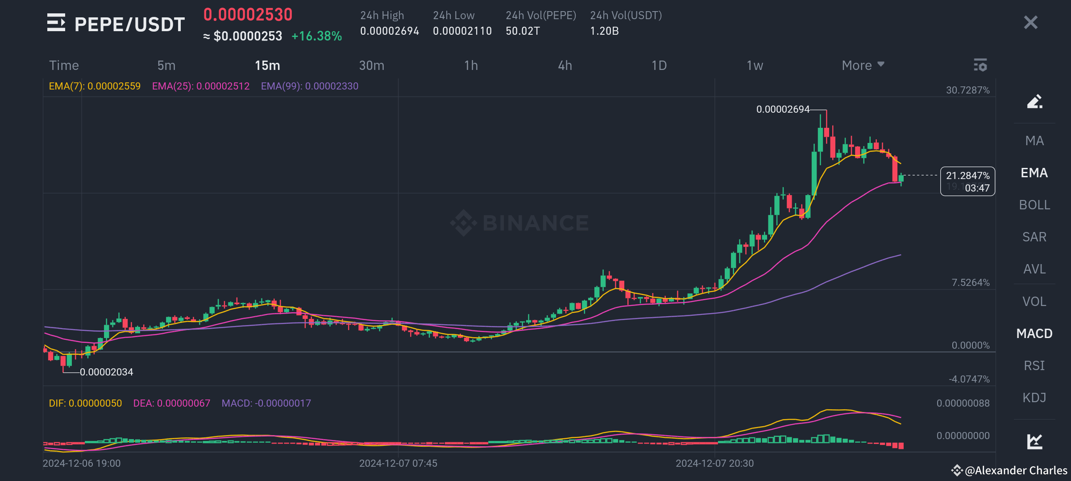Enable the BOLL indicator
The height and width of the screenshot is (481, 1071).
[1034, 205]
